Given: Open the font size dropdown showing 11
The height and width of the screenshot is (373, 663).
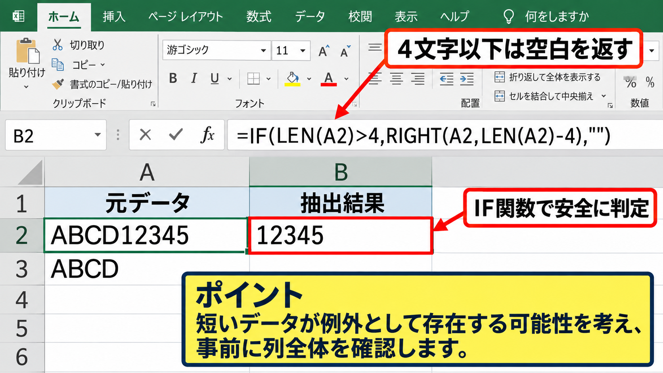Looking at the screenshot, I should [303, 50].
